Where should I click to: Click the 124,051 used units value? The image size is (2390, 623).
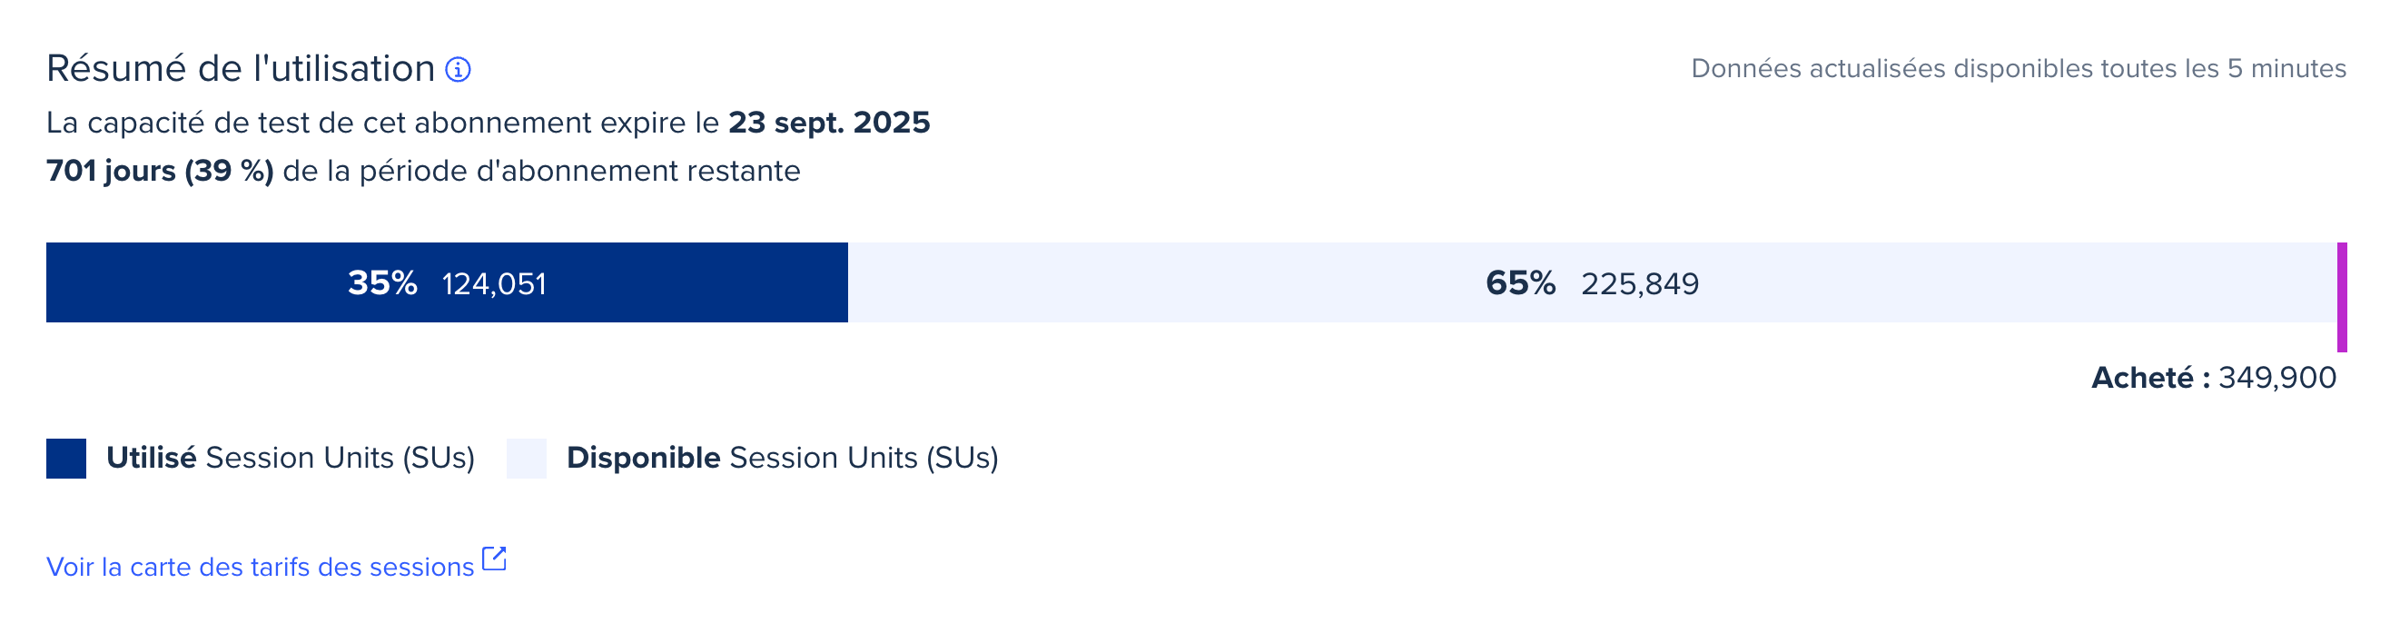point(494,284)
